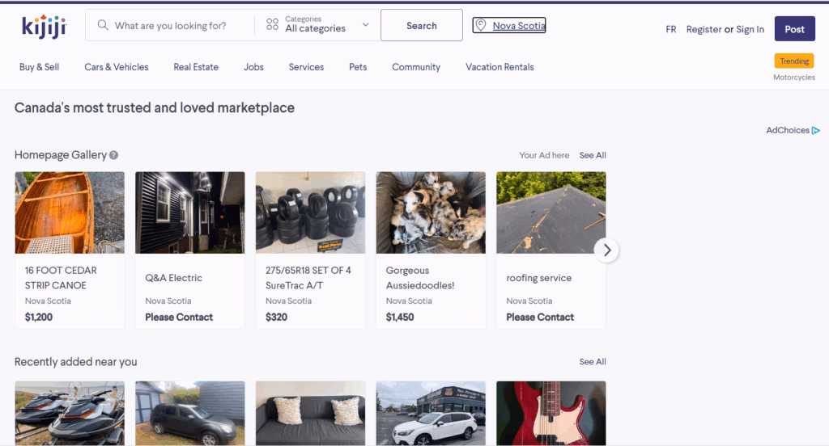Screen dimensions: 829x446
Task: Open the Homepage Gallery help icon
Action: coord(113,155)
